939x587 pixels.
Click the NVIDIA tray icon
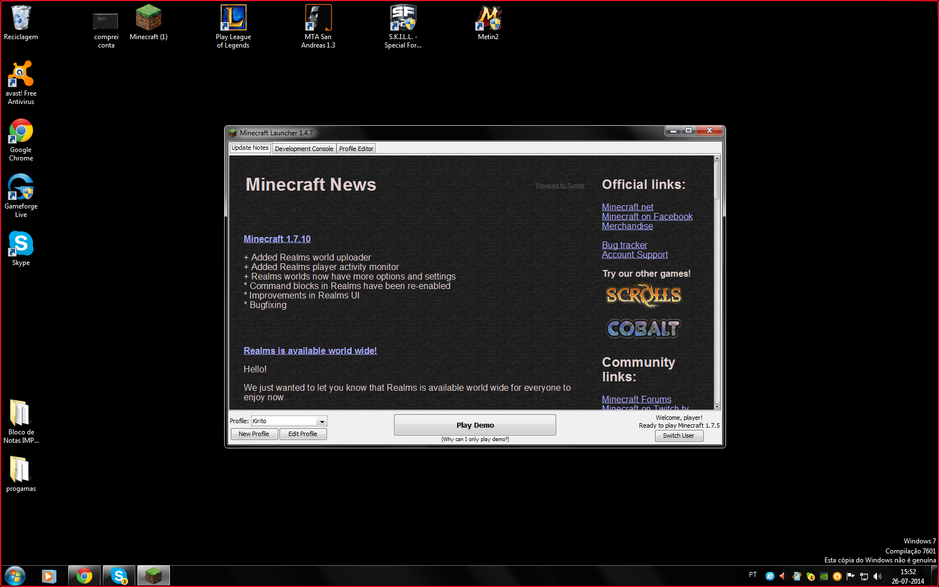tap(823, 576)
